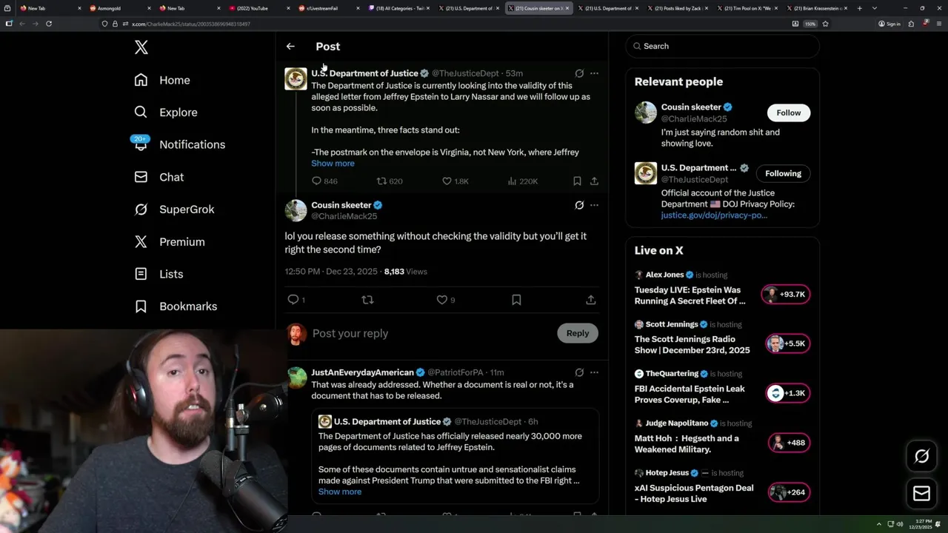Open the floating messages envelope button
This screenshot has width=948, height=533.
[x=921, y=494]
